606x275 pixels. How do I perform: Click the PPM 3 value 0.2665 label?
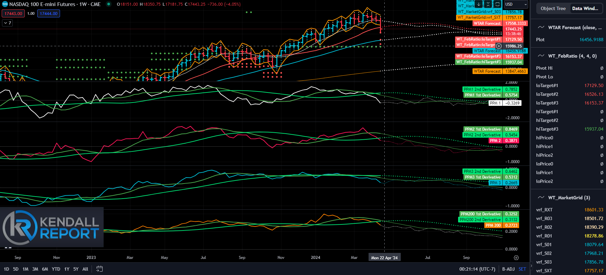(504, 183)
